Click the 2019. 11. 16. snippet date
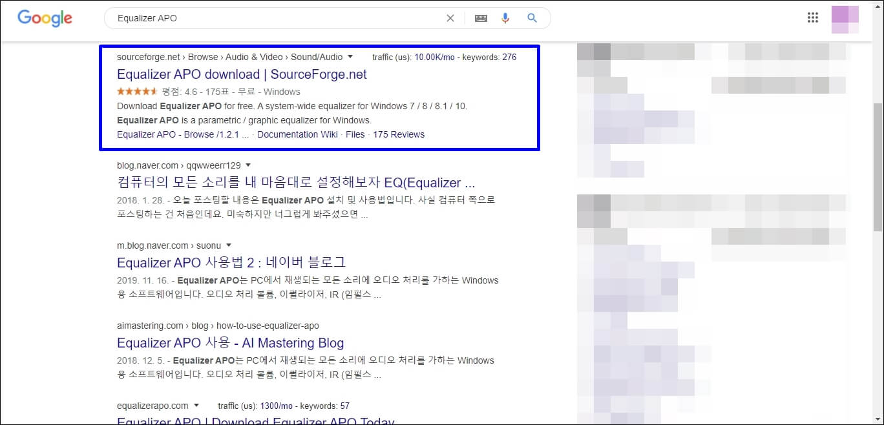This screenshot has height=425, width=884. pyautogui.click(x=142, y=280)
